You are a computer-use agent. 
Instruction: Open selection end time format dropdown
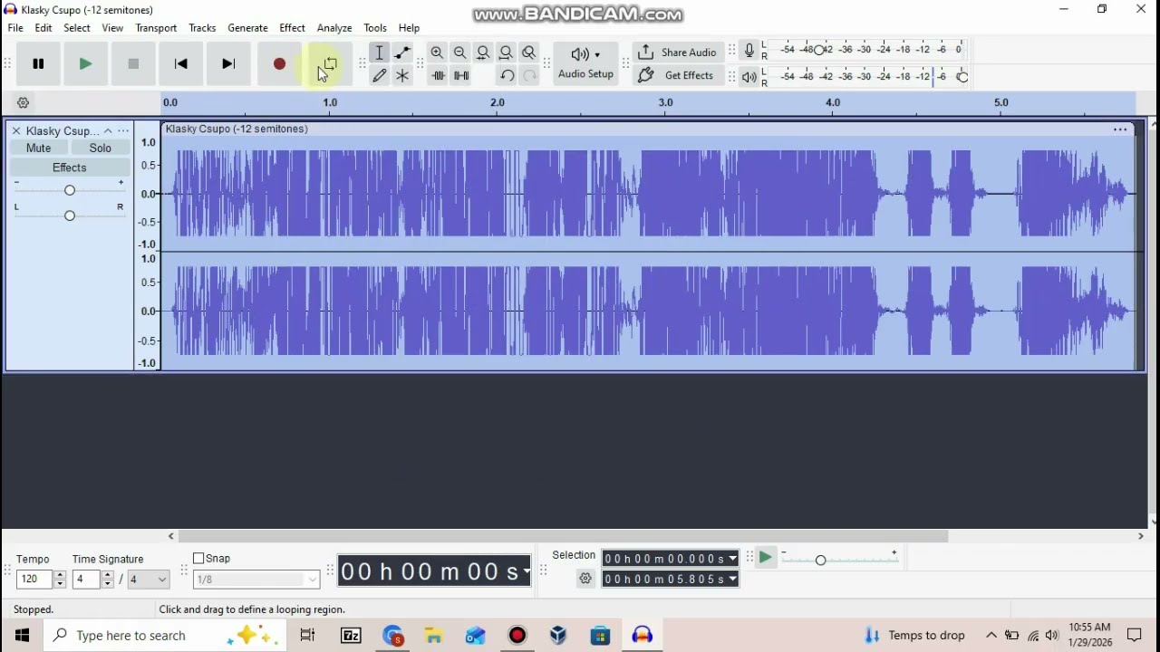(x=732, y=580)
